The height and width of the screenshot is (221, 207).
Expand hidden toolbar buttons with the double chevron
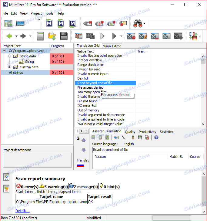pos(38,20)
